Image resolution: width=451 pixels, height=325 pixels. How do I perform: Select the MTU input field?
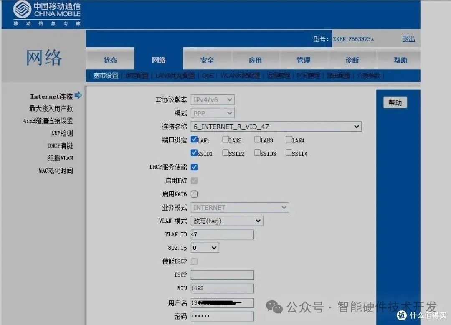click(222, 288)
